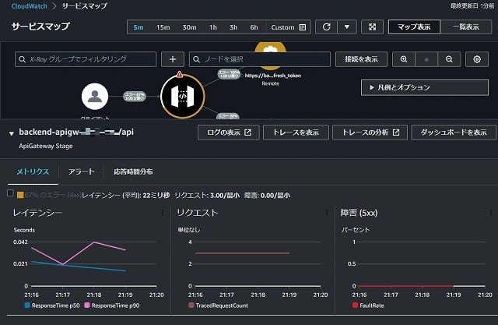
Task: Focus the X-Ray group filter field
Action: pos(86,59)
